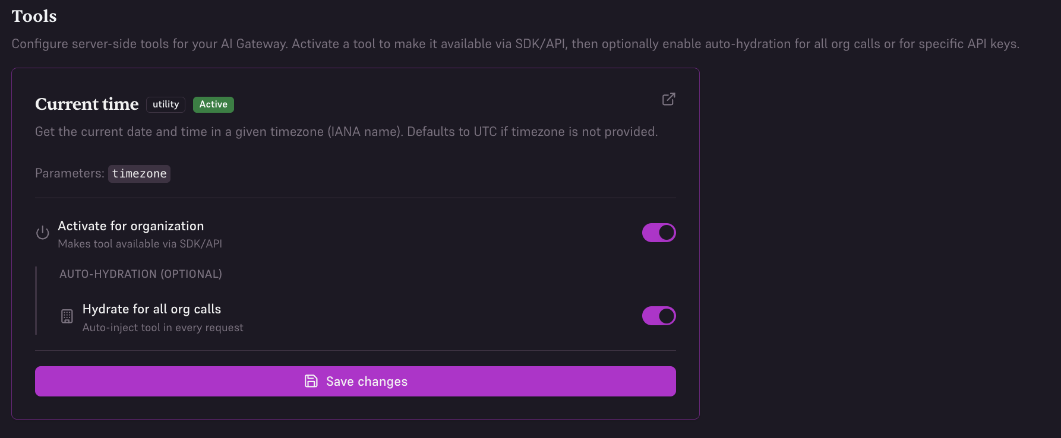Click the floppy disk save icon
This screenshot has height=438, width=1061.
(311, 381)
